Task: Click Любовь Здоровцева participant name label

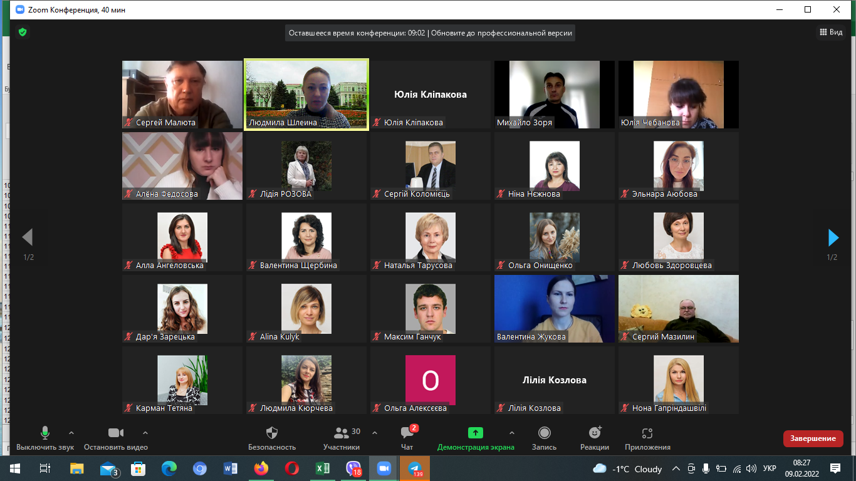Action: 672,266
